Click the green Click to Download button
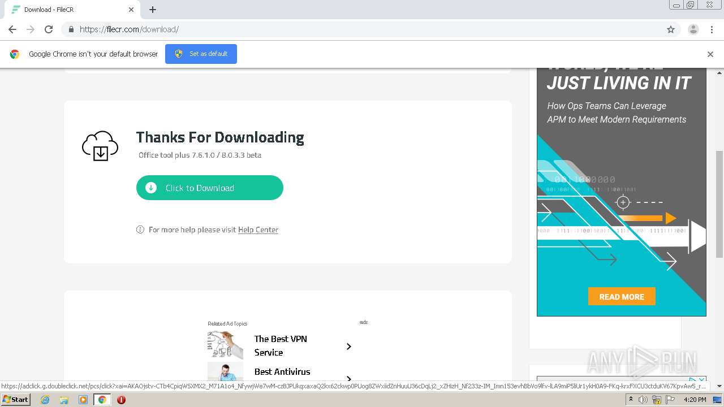The height and width of the screenshot is (407, 724). (209, 188)
